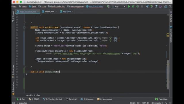
Task: Revert changes with purple undo arrow
Action: coord(160,6)
